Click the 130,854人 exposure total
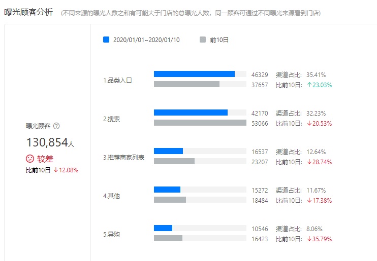377x261 pixels. click(50, 142)
